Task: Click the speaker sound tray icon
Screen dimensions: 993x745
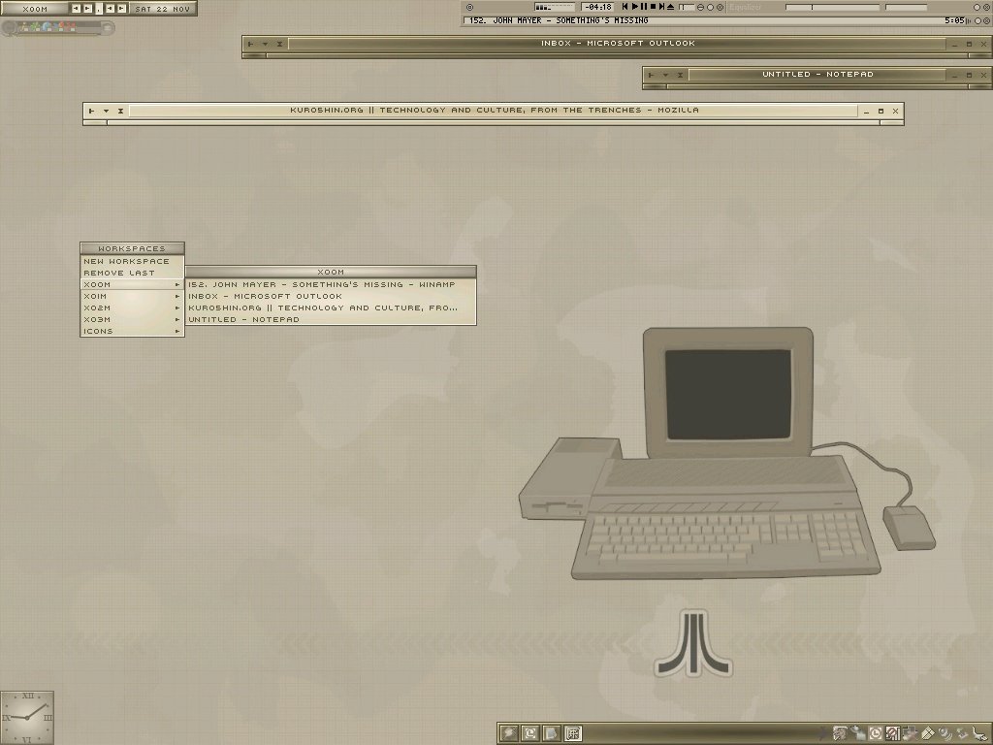Action: 945,733
